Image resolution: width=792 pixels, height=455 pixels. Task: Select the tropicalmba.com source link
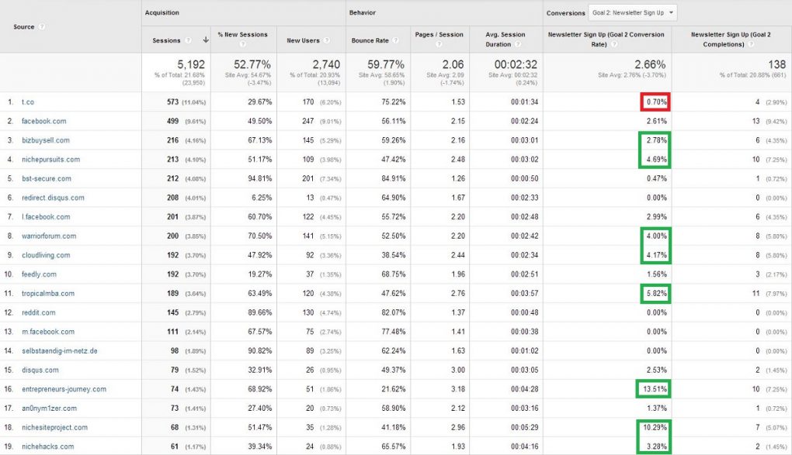48,294
